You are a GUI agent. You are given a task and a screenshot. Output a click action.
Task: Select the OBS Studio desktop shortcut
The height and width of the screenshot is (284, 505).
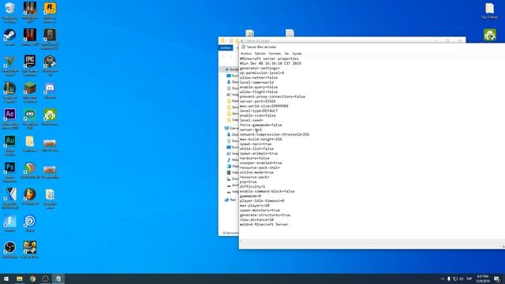[9, 250]
